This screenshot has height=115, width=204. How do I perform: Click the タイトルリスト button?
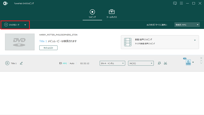[48, 48]
